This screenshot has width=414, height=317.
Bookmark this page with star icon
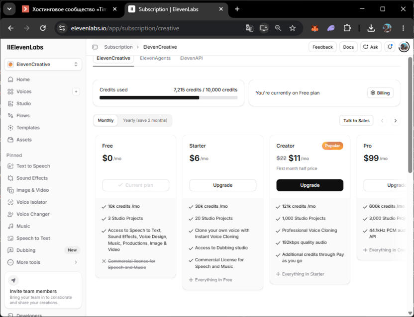point(292,28)
